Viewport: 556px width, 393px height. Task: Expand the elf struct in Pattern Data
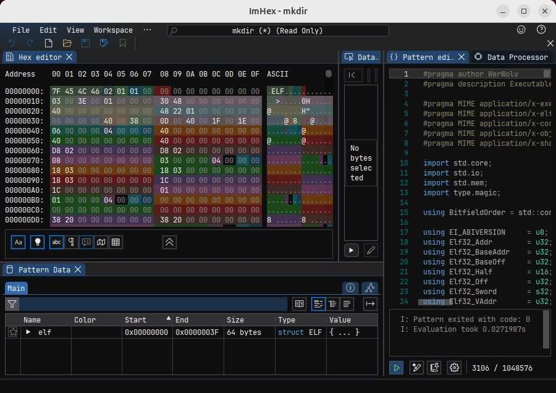click(27, 332)
